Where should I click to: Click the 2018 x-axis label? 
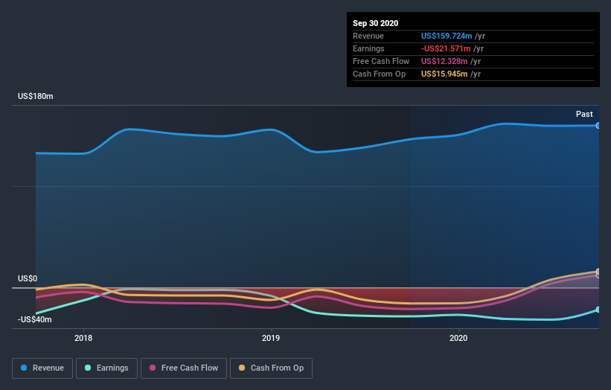(83, 338)
